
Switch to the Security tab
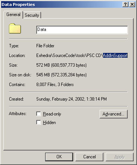(x=32, y=15)
